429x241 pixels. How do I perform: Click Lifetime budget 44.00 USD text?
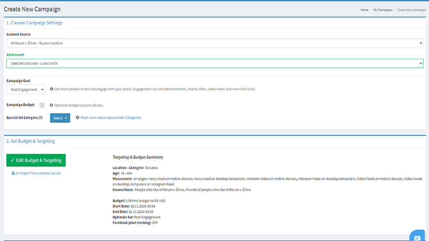pyautogui.click(x=145, y=201)
